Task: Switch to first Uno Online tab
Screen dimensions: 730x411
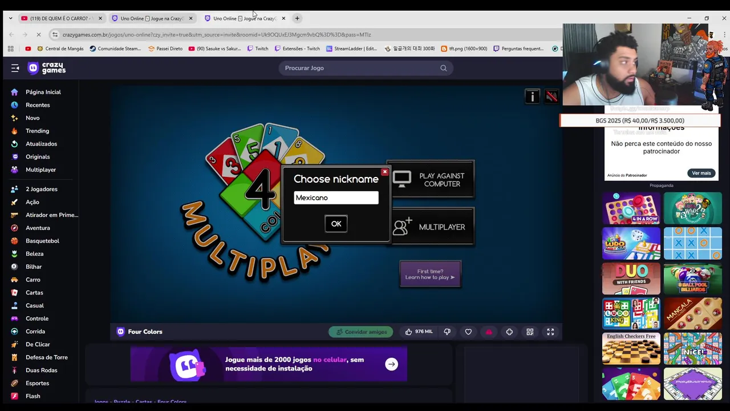Action: point(151,18)
